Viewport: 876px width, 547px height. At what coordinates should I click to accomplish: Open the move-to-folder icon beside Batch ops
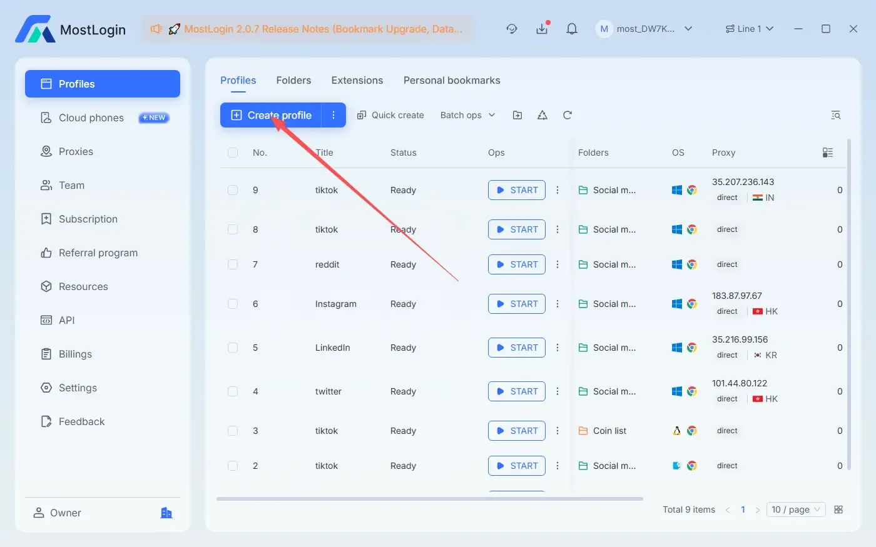click(517, 114)
